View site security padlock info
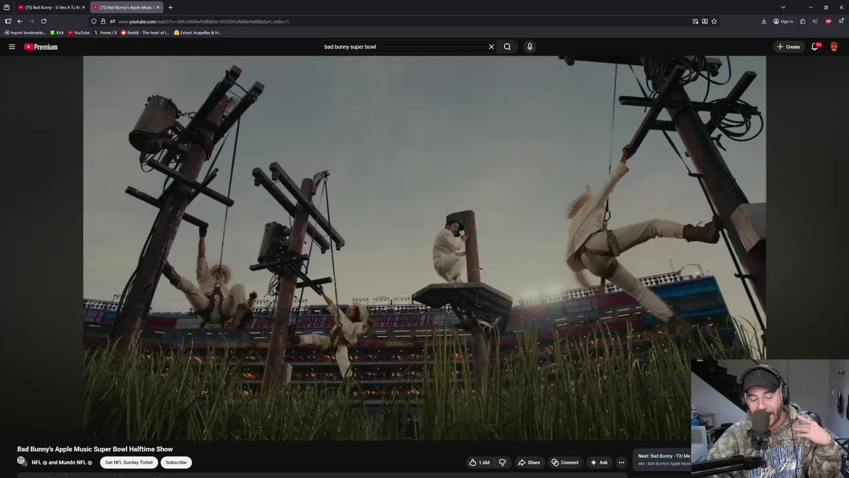The width and height of the screenshot is (849, 478). pos(103,21)
